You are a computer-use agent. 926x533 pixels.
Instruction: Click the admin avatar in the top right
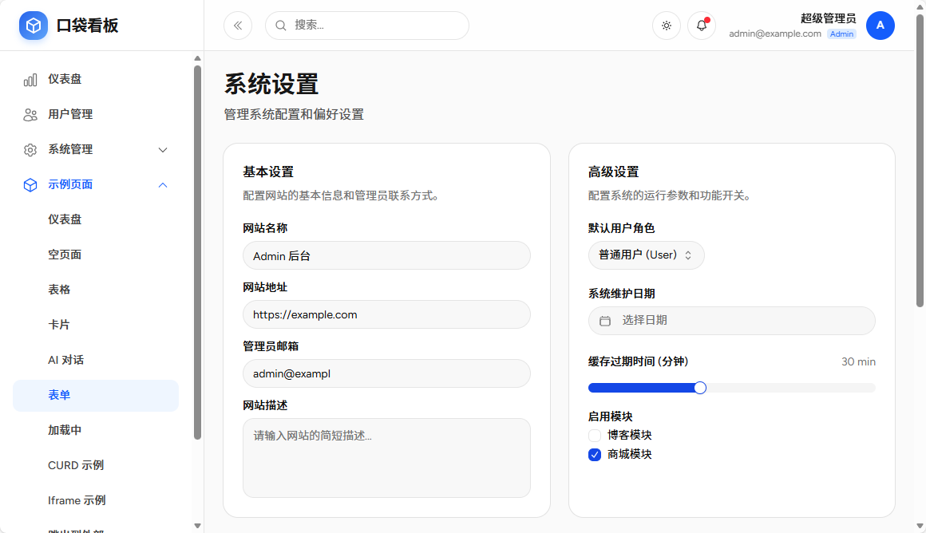[x=880, y=25]
